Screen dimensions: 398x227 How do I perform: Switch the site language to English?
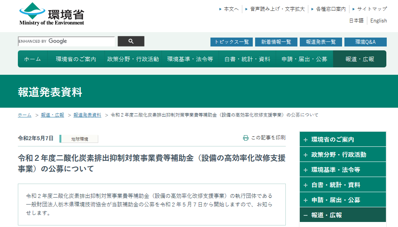(378, 21)
